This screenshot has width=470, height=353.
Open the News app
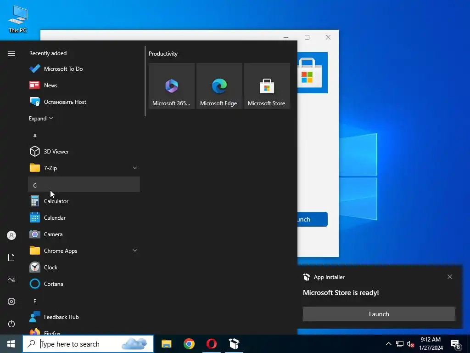pyautogui.click(x=84, y=85)
